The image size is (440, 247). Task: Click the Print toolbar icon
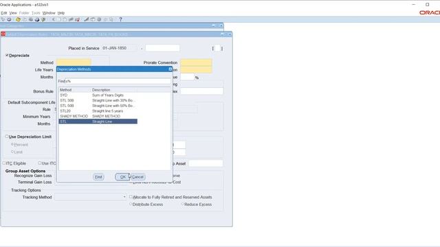(x=37, y=19)
